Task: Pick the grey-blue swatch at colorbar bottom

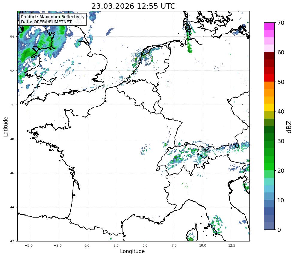Action: pyautogui.click(x=269, y=226)
